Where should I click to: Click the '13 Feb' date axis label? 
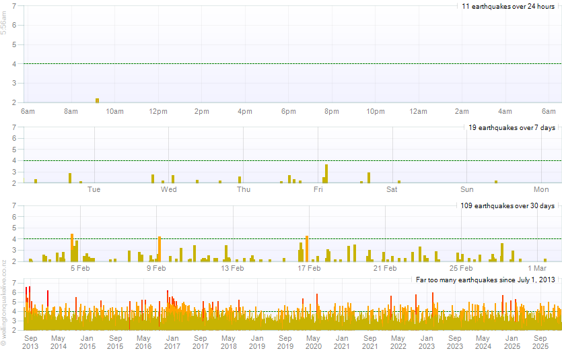232,268
